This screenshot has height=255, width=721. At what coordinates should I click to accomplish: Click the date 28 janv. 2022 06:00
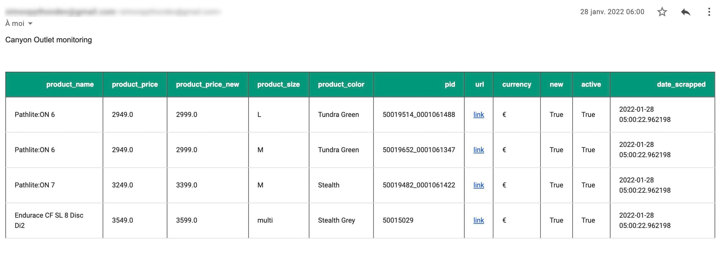click(x=611, y=12)
